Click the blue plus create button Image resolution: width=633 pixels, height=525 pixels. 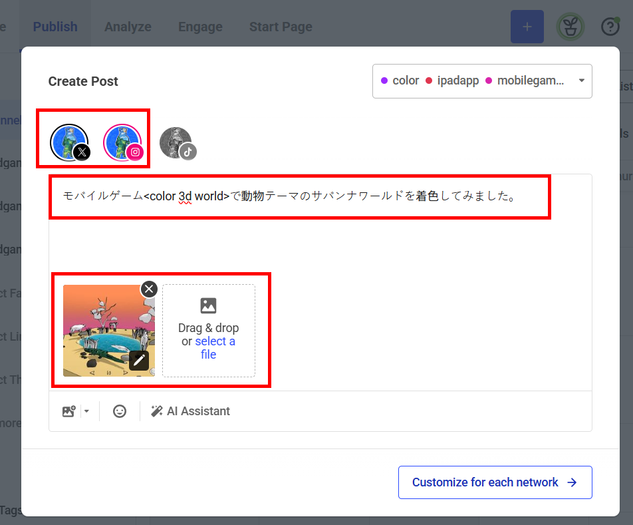pos(527,27)
